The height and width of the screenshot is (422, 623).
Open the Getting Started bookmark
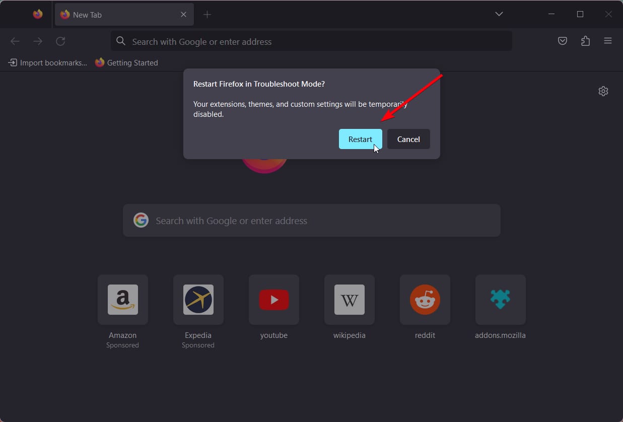point(126,62)
